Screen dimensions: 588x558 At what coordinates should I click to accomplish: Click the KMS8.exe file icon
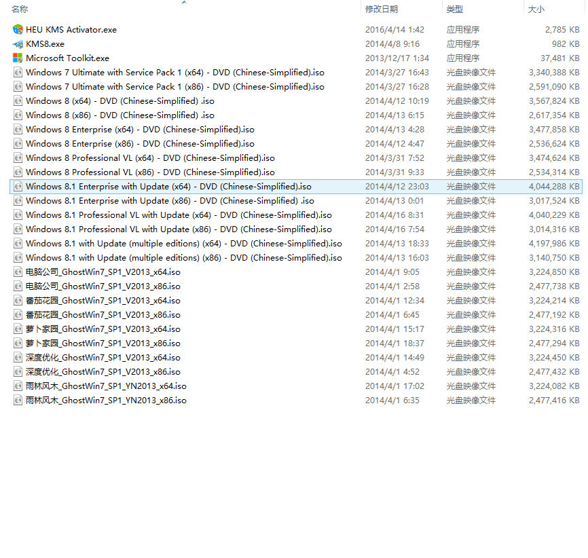click(18, 44)
